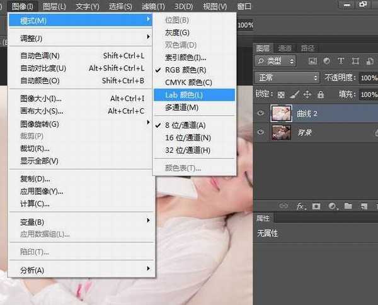Image resolution: width=378 pixels, height=305 pixels.
Task: Hide the 曲线 2 layer
Action: pyautogui.click(x=261, y=113)
